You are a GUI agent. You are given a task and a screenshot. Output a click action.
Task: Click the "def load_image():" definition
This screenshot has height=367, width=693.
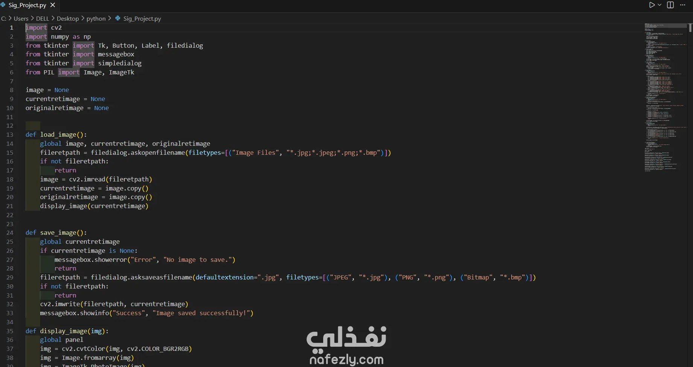(x=56, y=134)
